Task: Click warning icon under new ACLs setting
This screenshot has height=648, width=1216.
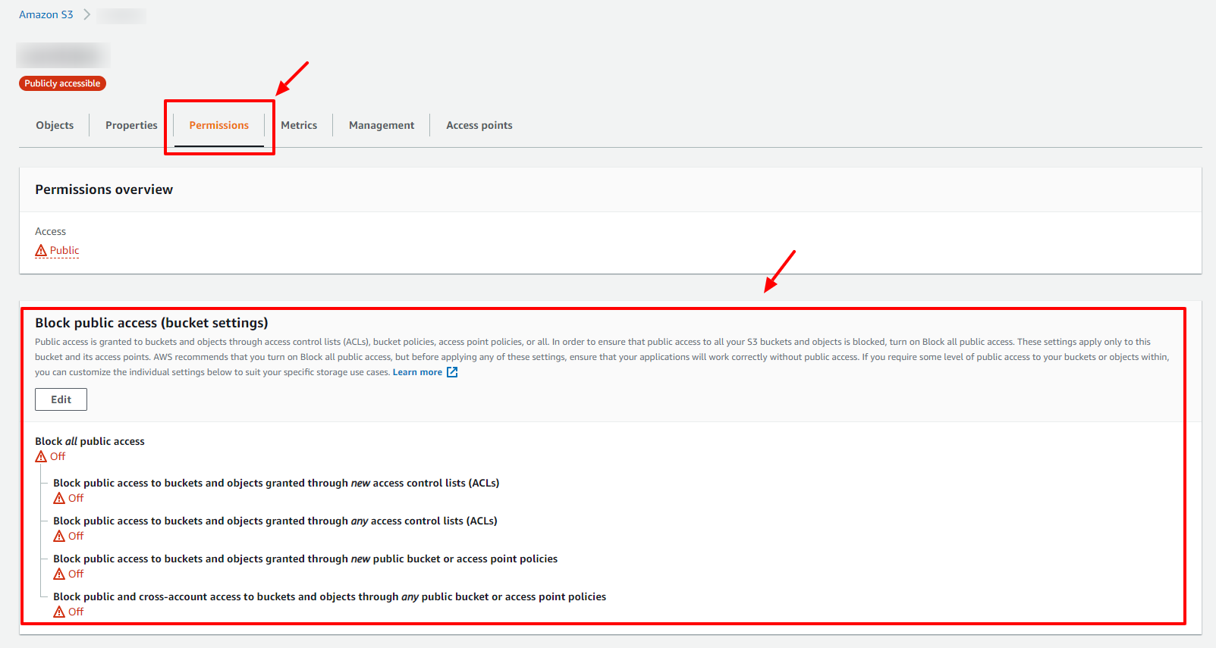Action: pyautogui.click(x=59, y=498)
